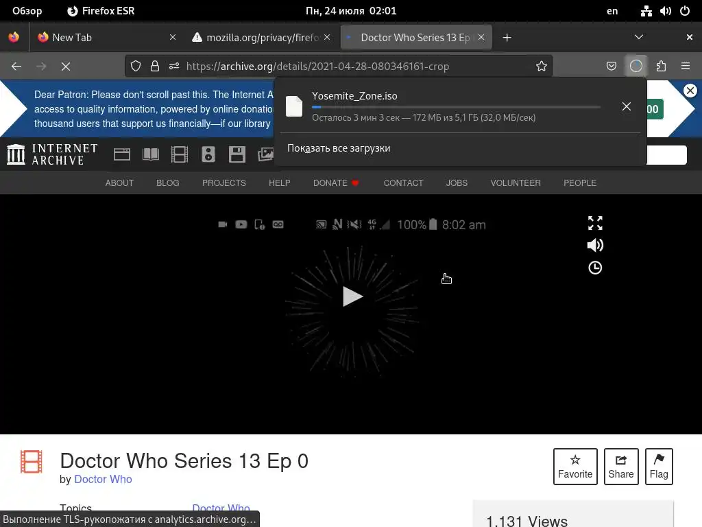This screenshot has width=702, height=527.
Task: Open tracking protection shield info
Action: point(136,67)
